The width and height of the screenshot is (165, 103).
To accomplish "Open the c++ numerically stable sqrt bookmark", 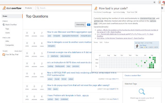I will pos(125,35).
